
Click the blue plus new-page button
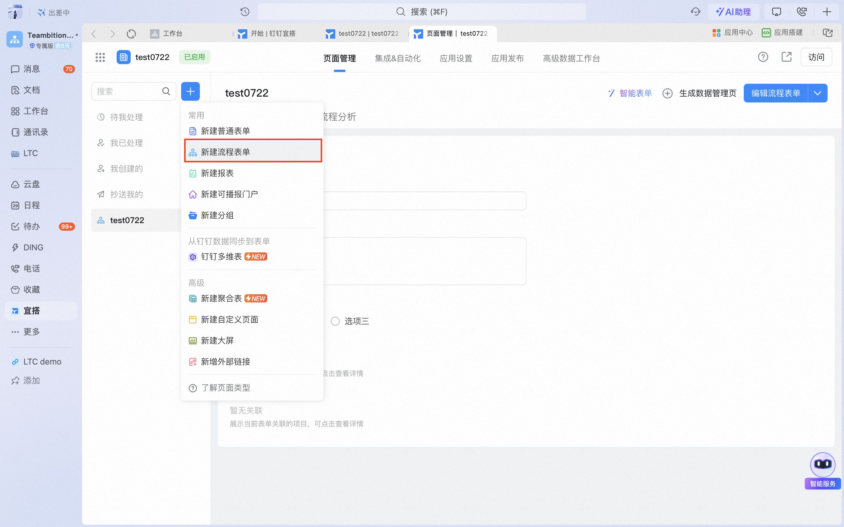pos(190,91)
